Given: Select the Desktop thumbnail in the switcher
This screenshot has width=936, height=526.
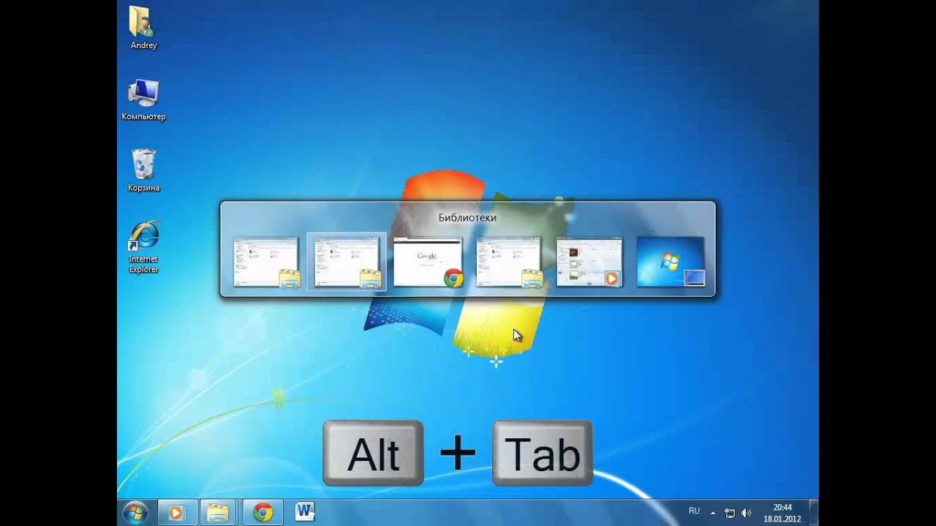Looking at the screenshot, I should 671,262.
